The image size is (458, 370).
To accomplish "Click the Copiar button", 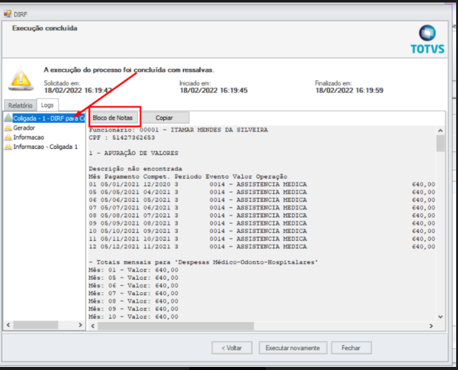I will [x=164, y=117].
